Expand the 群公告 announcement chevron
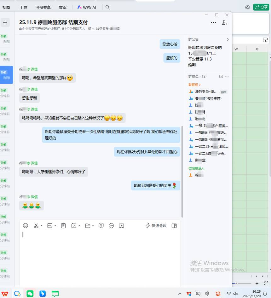 coord(228,39)
